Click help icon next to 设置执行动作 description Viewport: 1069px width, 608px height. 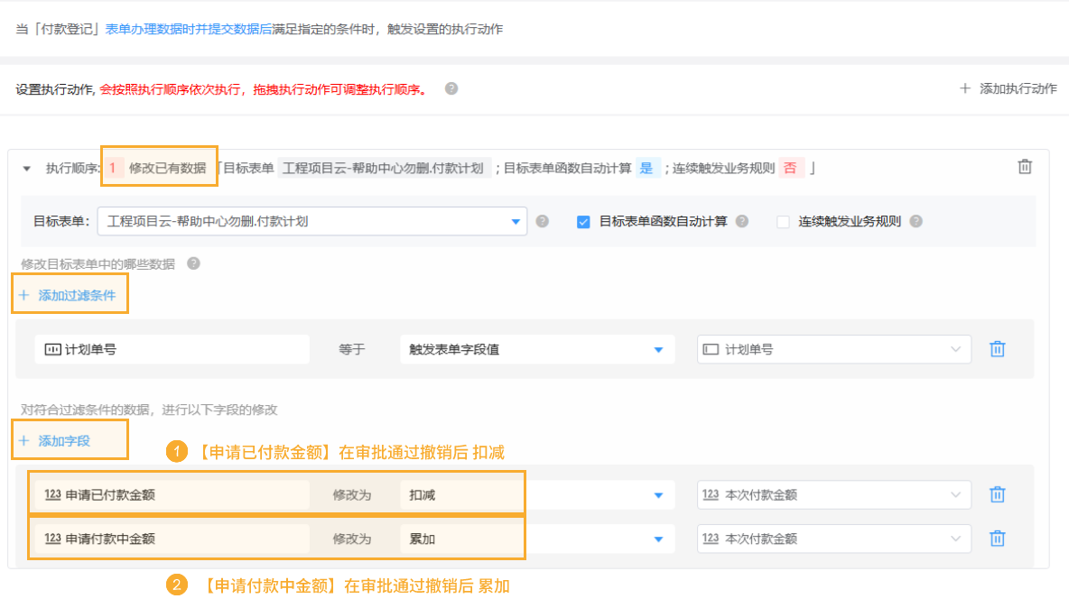[451, 88]
